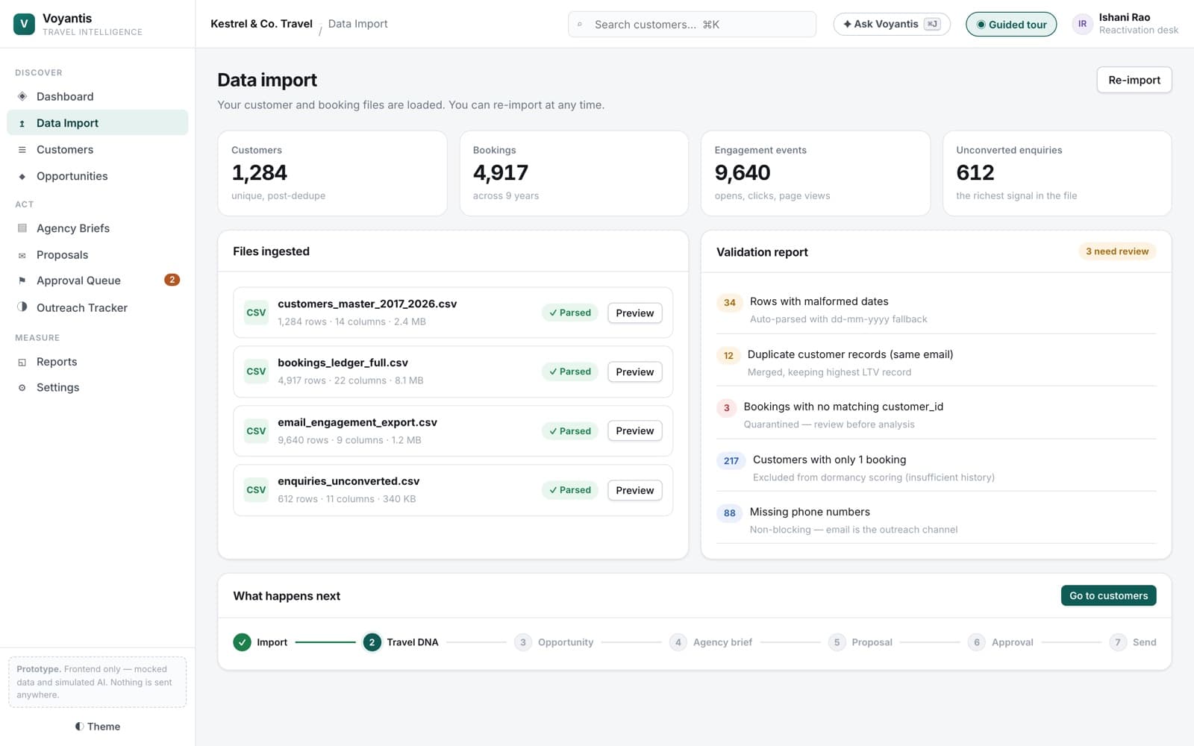Select the Opportunity step 3 marker
The image size is (1194, 746).
(x=523, y=642)
